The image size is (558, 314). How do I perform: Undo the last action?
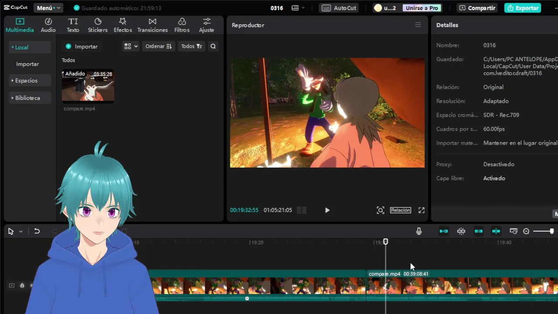[37, 231]
